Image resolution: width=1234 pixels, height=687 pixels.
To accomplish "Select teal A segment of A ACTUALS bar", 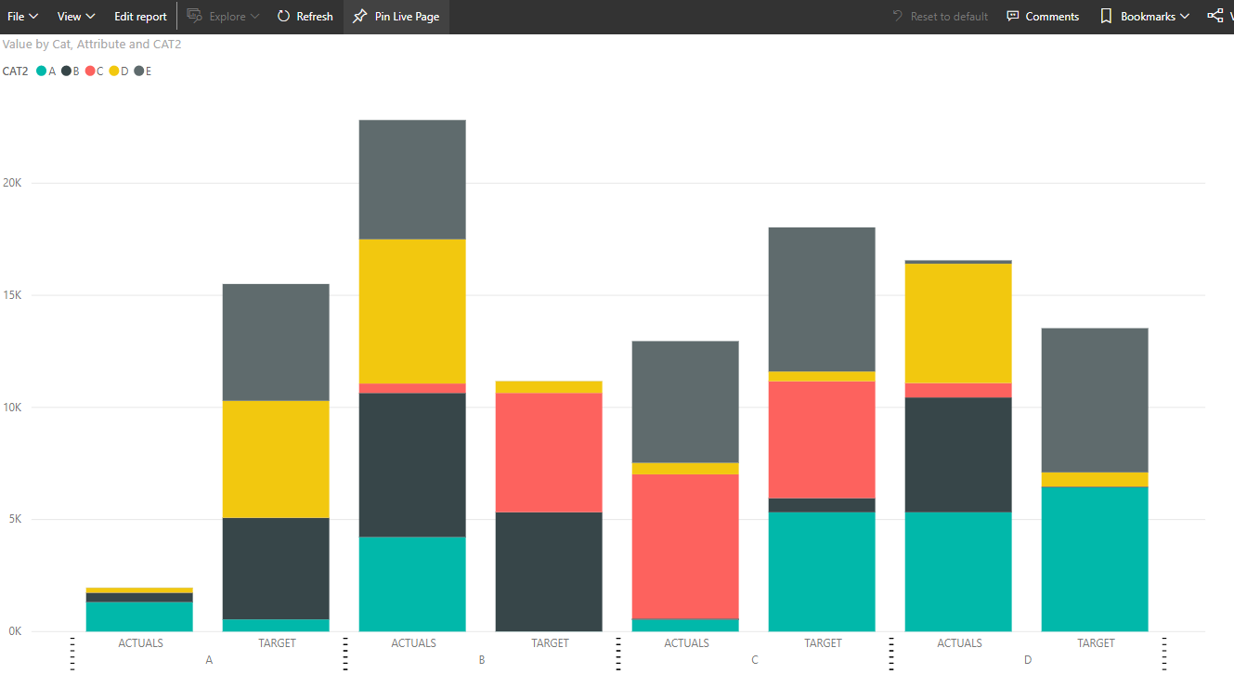I will (x=139, y=616).
